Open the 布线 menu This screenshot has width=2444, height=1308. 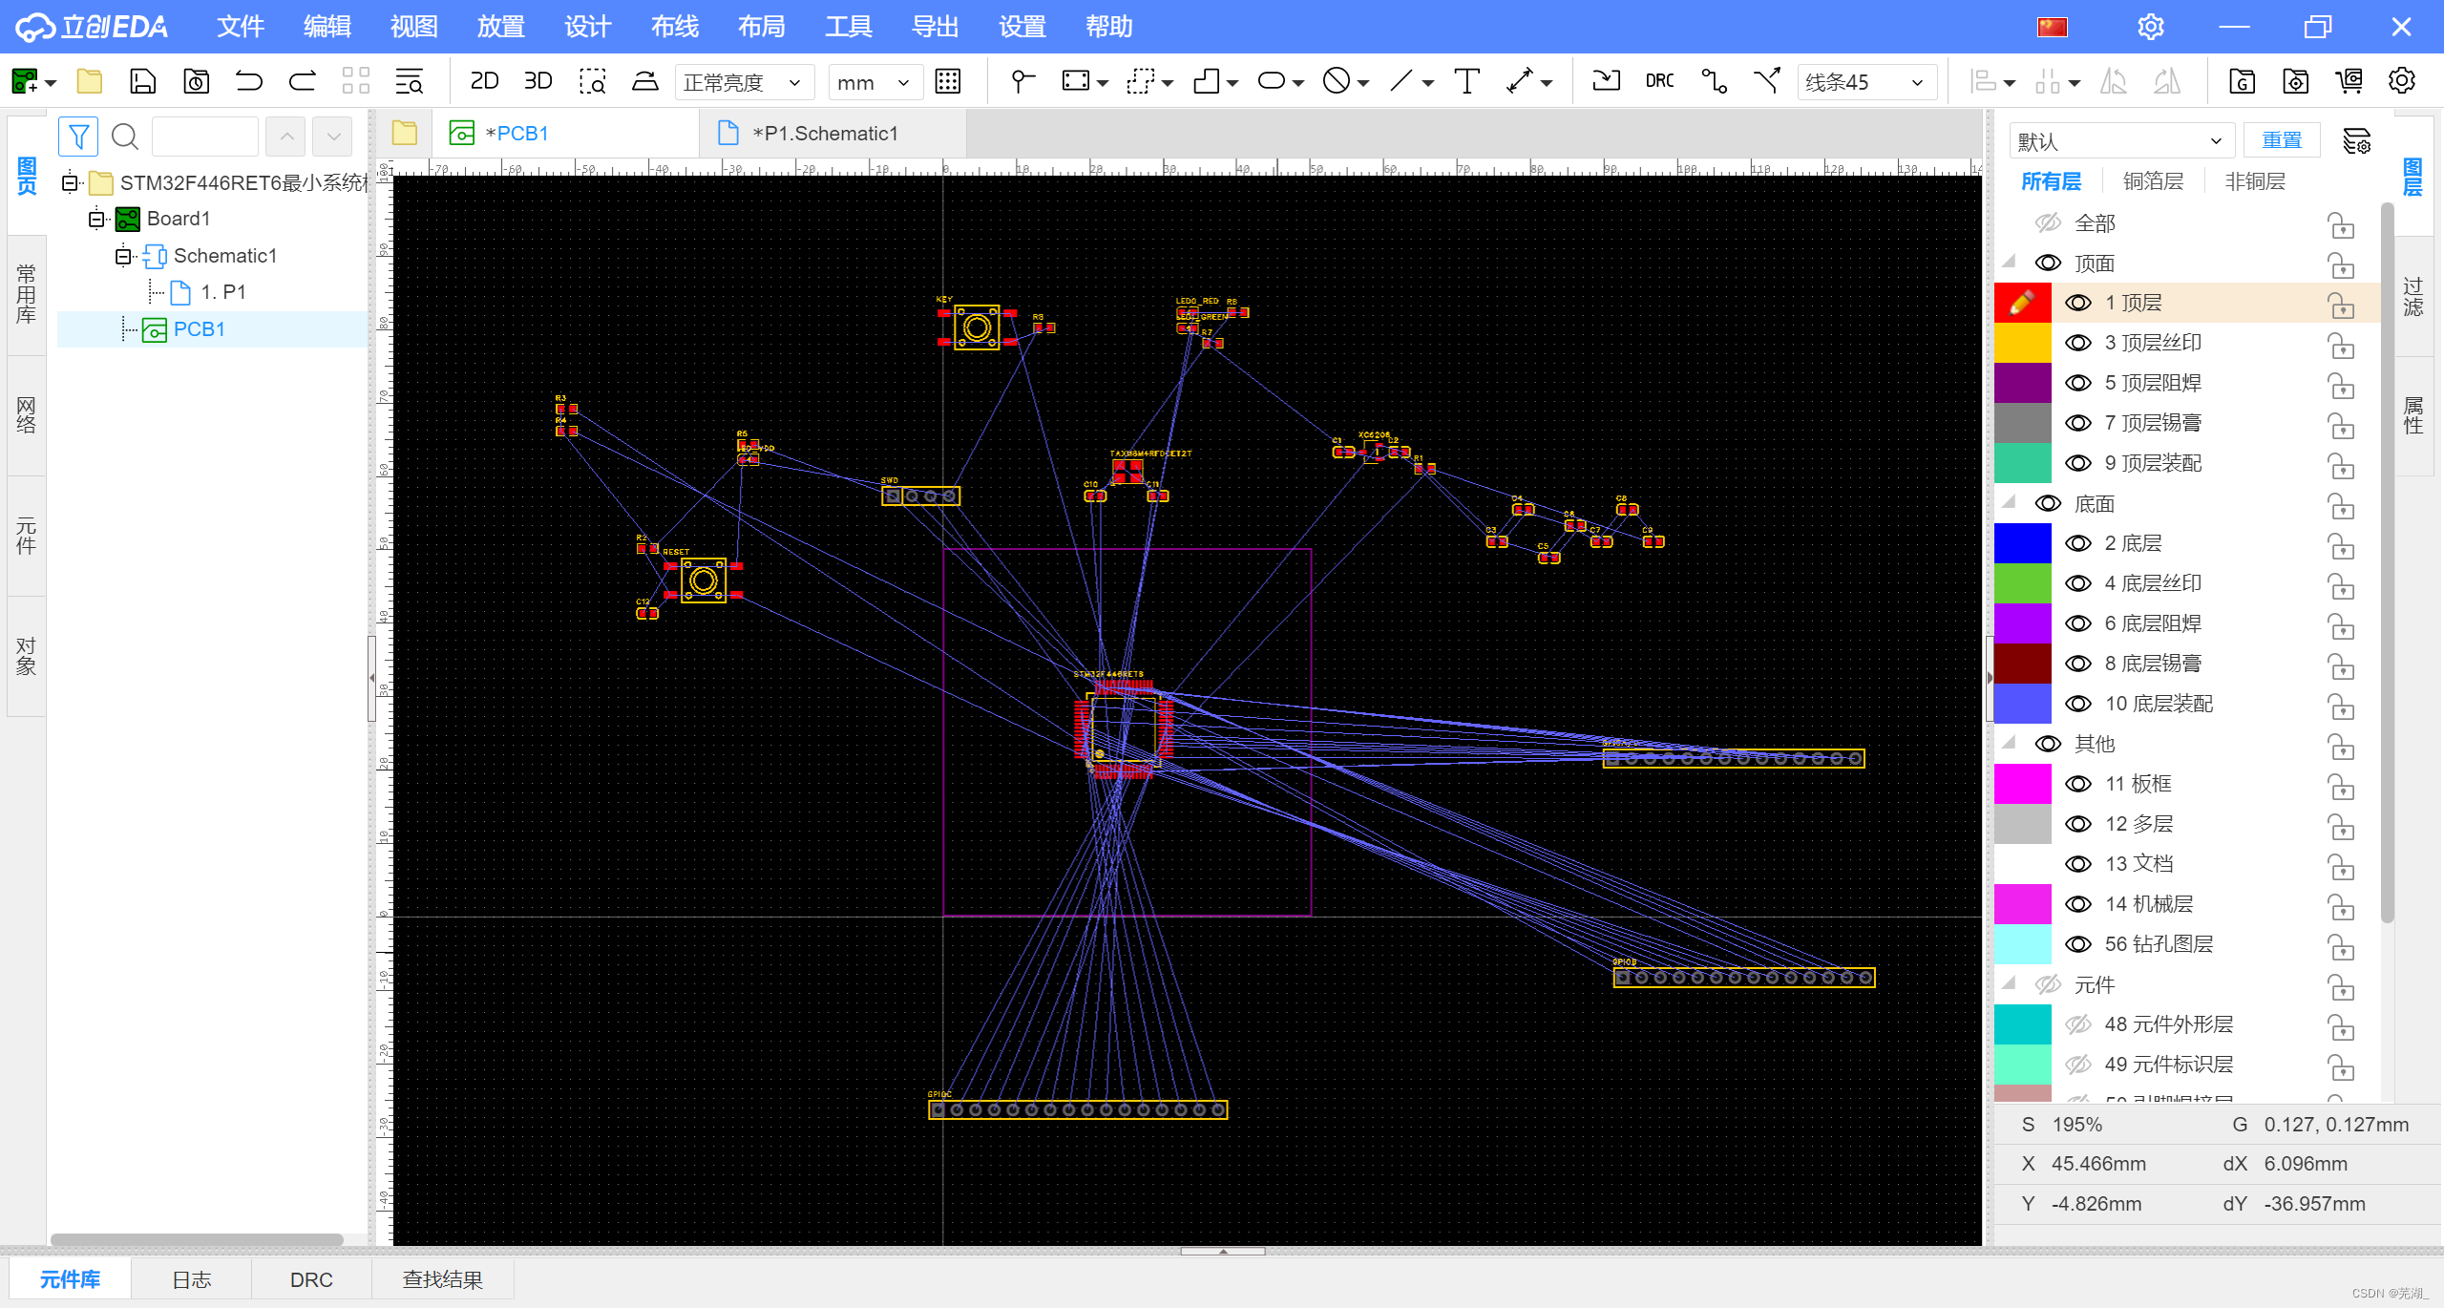coord(674,27)
